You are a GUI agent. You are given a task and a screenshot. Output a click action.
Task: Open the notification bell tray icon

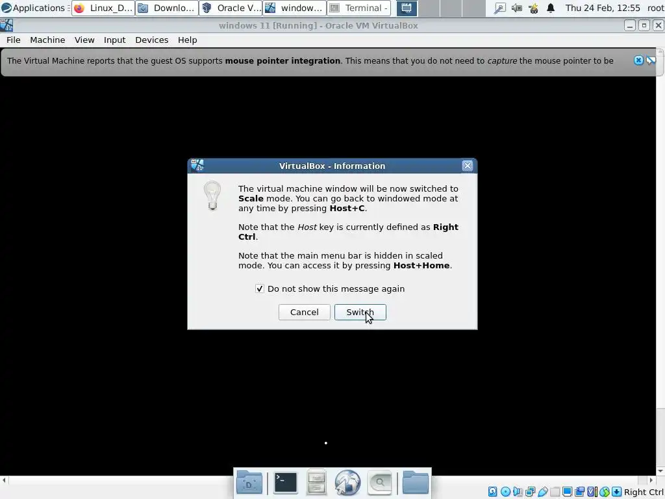click(x=551, y=8)
